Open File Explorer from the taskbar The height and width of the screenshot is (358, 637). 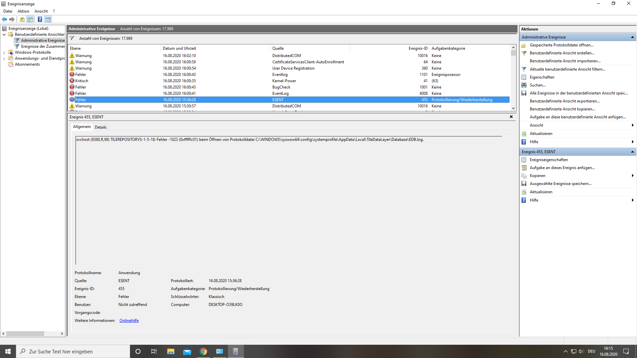tap(171, 351)
